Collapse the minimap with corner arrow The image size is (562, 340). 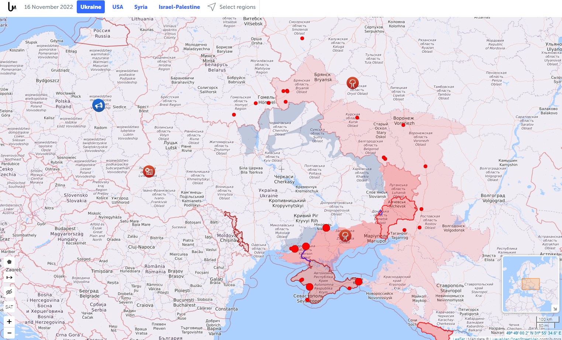click(555, 308)
